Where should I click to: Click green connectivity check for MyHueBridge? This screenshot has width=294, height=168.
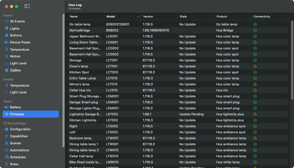255,30
